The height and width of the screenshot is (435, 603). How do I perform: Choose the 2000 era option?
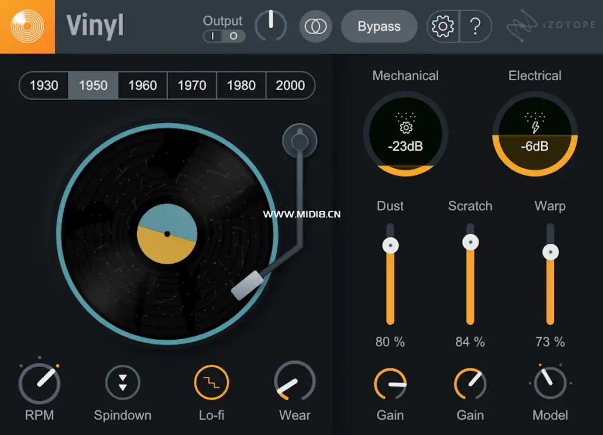[x=290, y=85]
